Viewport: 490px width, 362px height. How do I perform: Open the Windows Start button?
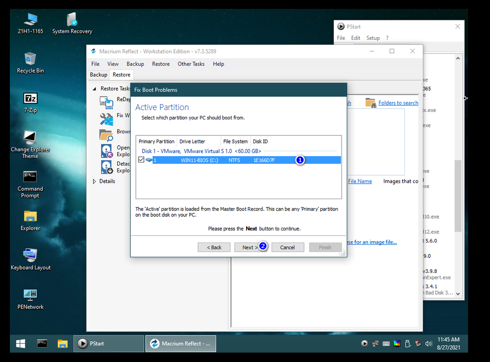(21, 343)
